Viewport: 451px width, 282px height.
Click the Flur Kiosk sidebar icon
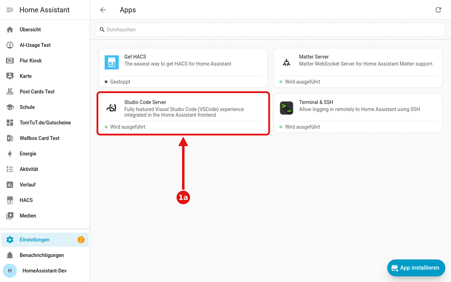click(10, 61)
